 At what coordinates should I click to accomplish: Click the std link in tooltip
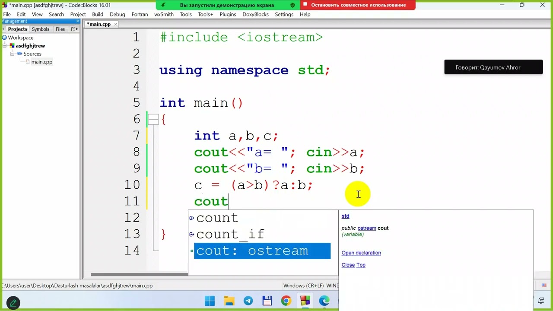(x=345, y=216)
